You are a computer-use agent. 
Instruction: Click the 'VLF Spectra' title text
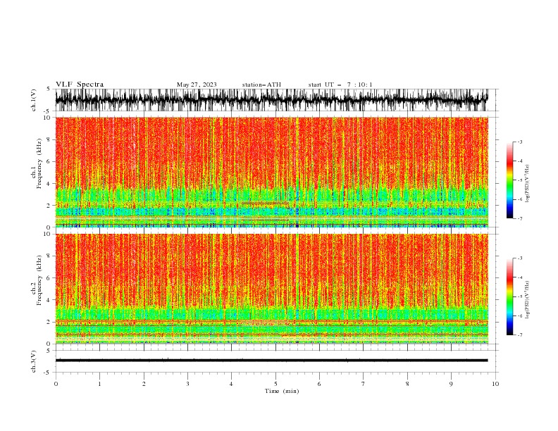tap(80, 85)
